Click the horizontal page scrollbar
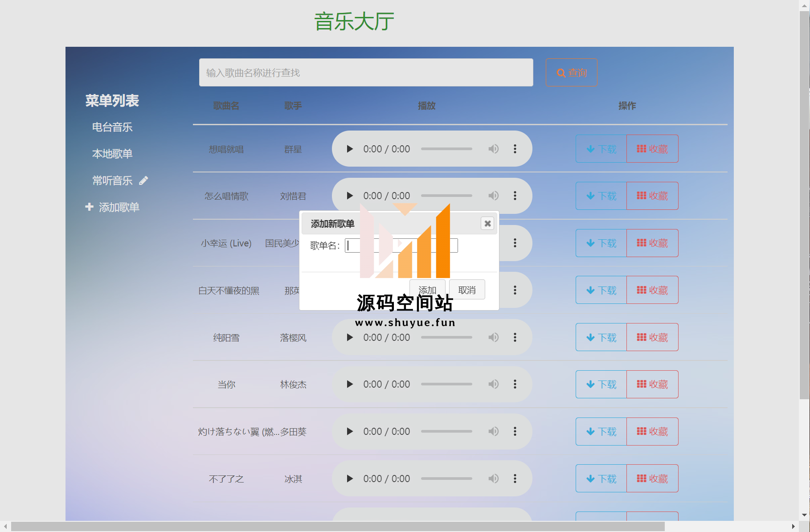This screenshot has height=532, width=810. tap(338, 527)
